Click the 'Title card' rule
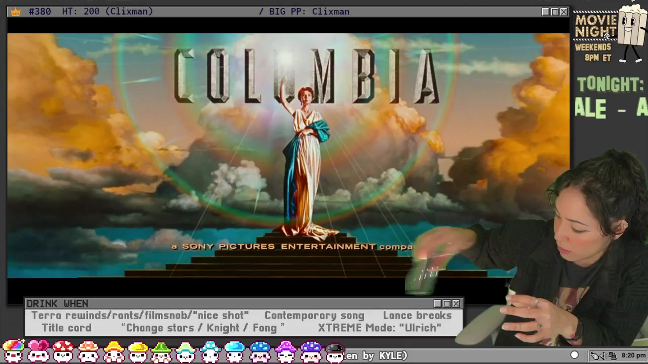Image resolution: width=648 pixels, height=364 pixels. pos(66,328)
